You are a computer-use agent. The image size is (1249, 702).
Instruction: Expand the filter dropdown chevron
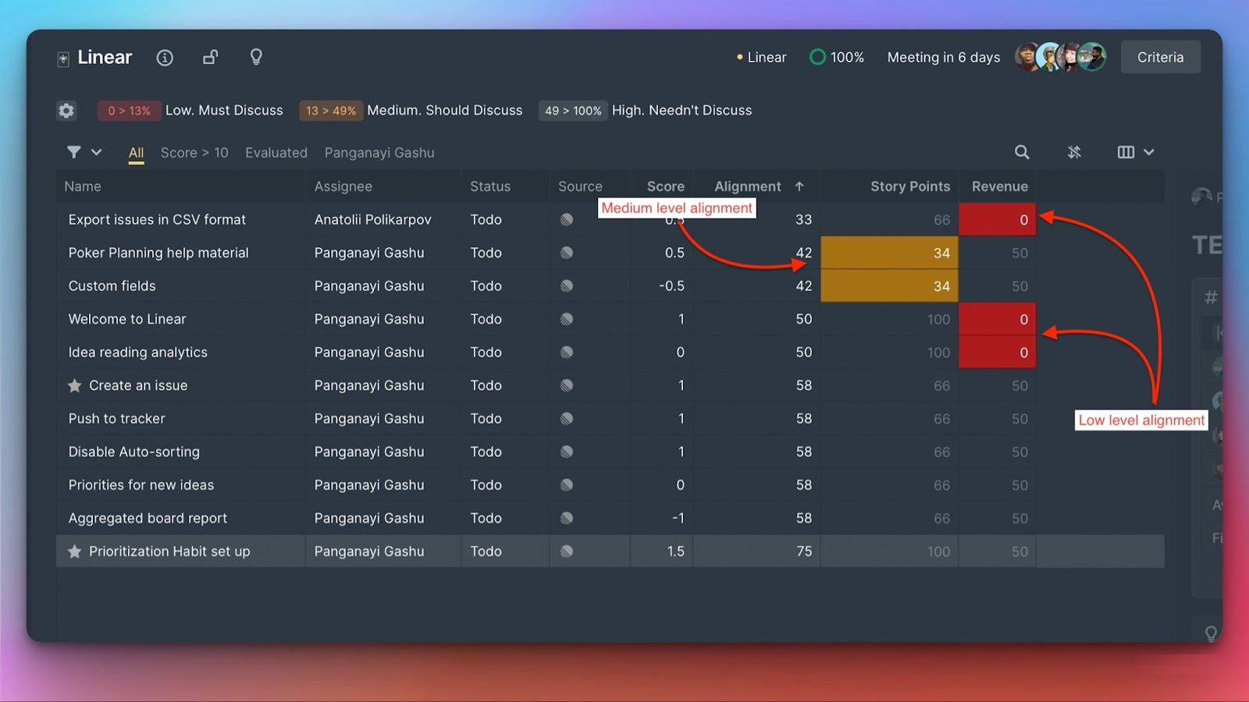pos(97,152)
